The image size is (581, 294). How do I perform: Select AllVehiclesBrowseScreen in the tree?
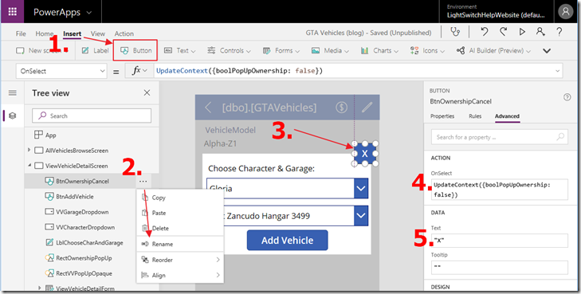(x=77, y=151)
